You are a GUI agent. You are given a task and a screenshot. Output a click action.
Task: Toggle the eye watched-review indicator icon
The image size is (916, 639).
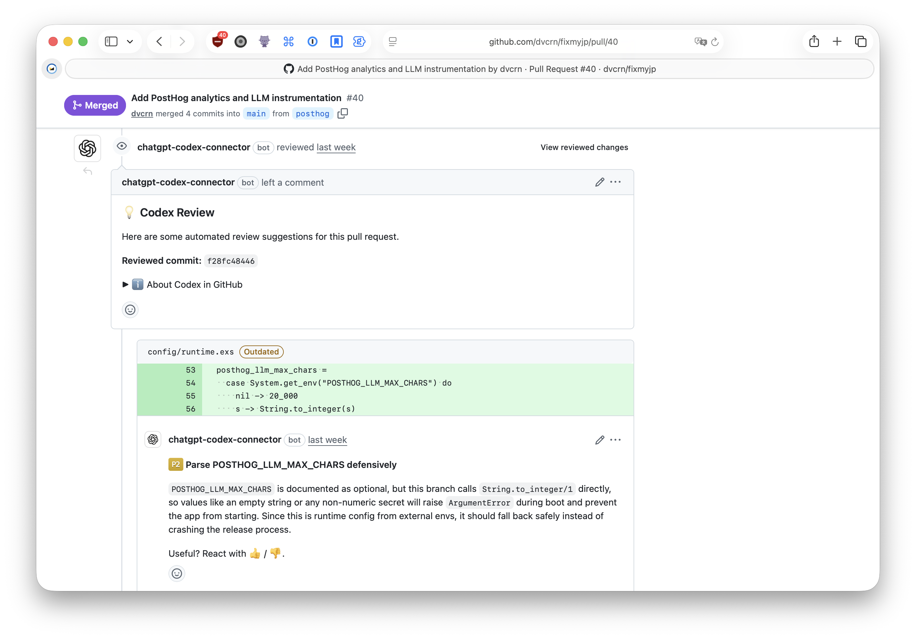122,146
